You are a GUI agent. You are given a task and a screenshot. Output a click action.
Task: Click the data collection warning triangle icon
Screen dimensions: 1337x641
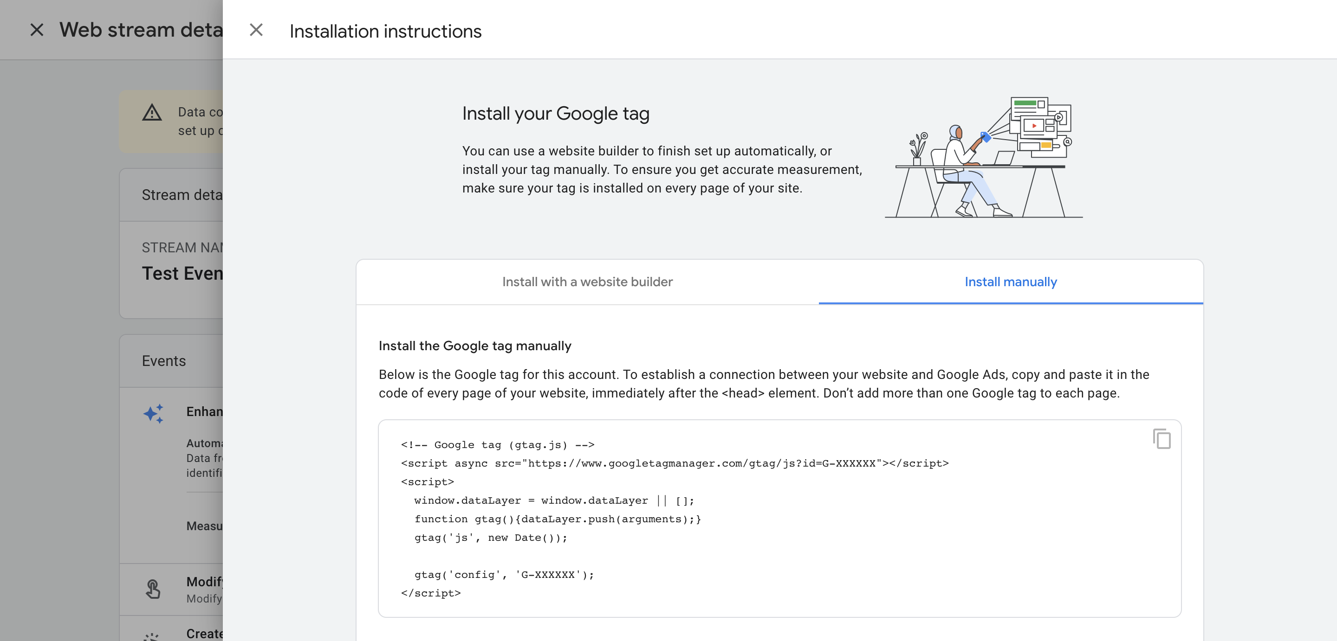(152, 113)
